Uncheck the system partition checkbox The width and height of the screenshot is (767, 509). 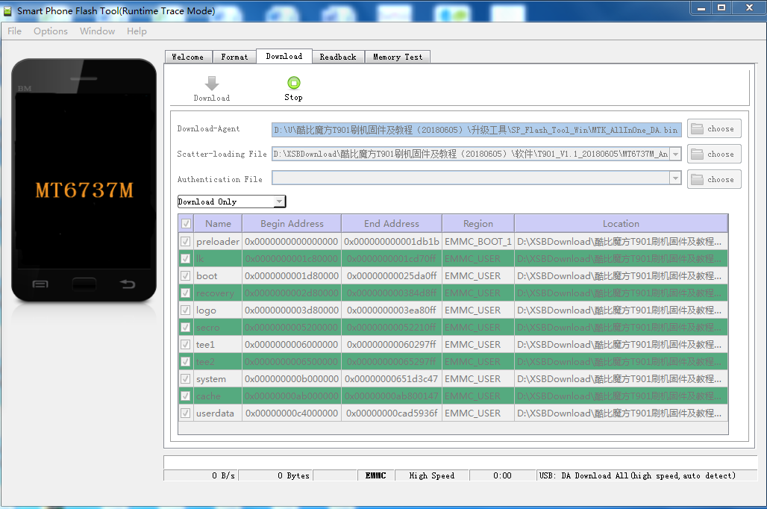[x=186, y=379]
